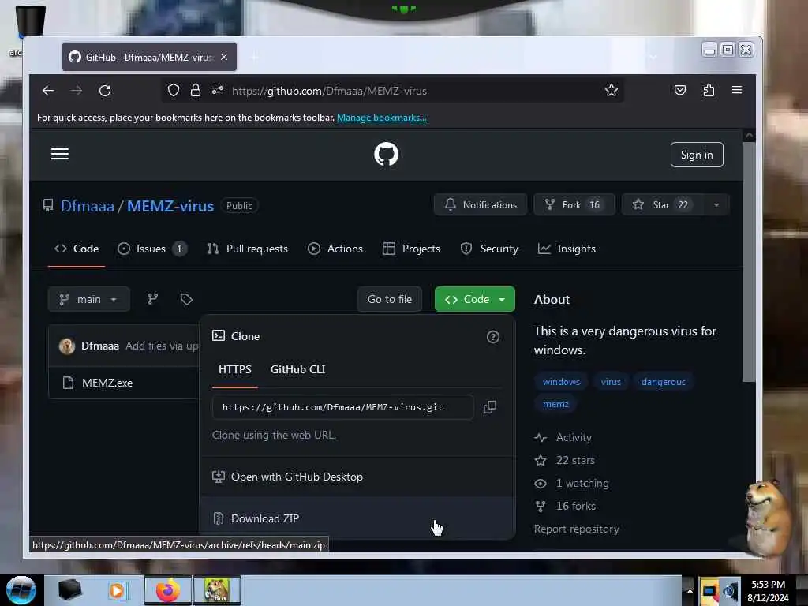Open the Pocket save icon
Image resolution: width=808 pixels, height=606 pixels.
[680, 90]
